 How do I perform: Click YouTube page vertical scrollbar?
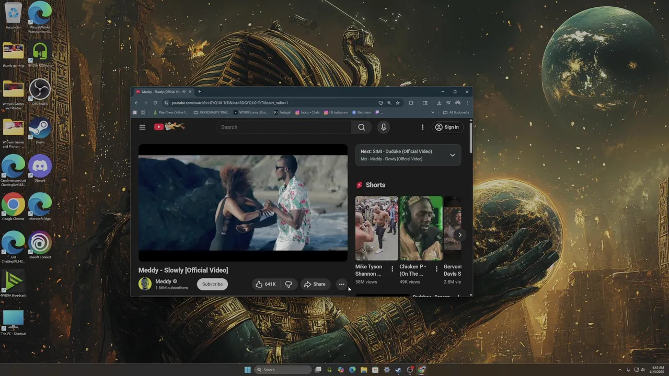tap(471, 138)
